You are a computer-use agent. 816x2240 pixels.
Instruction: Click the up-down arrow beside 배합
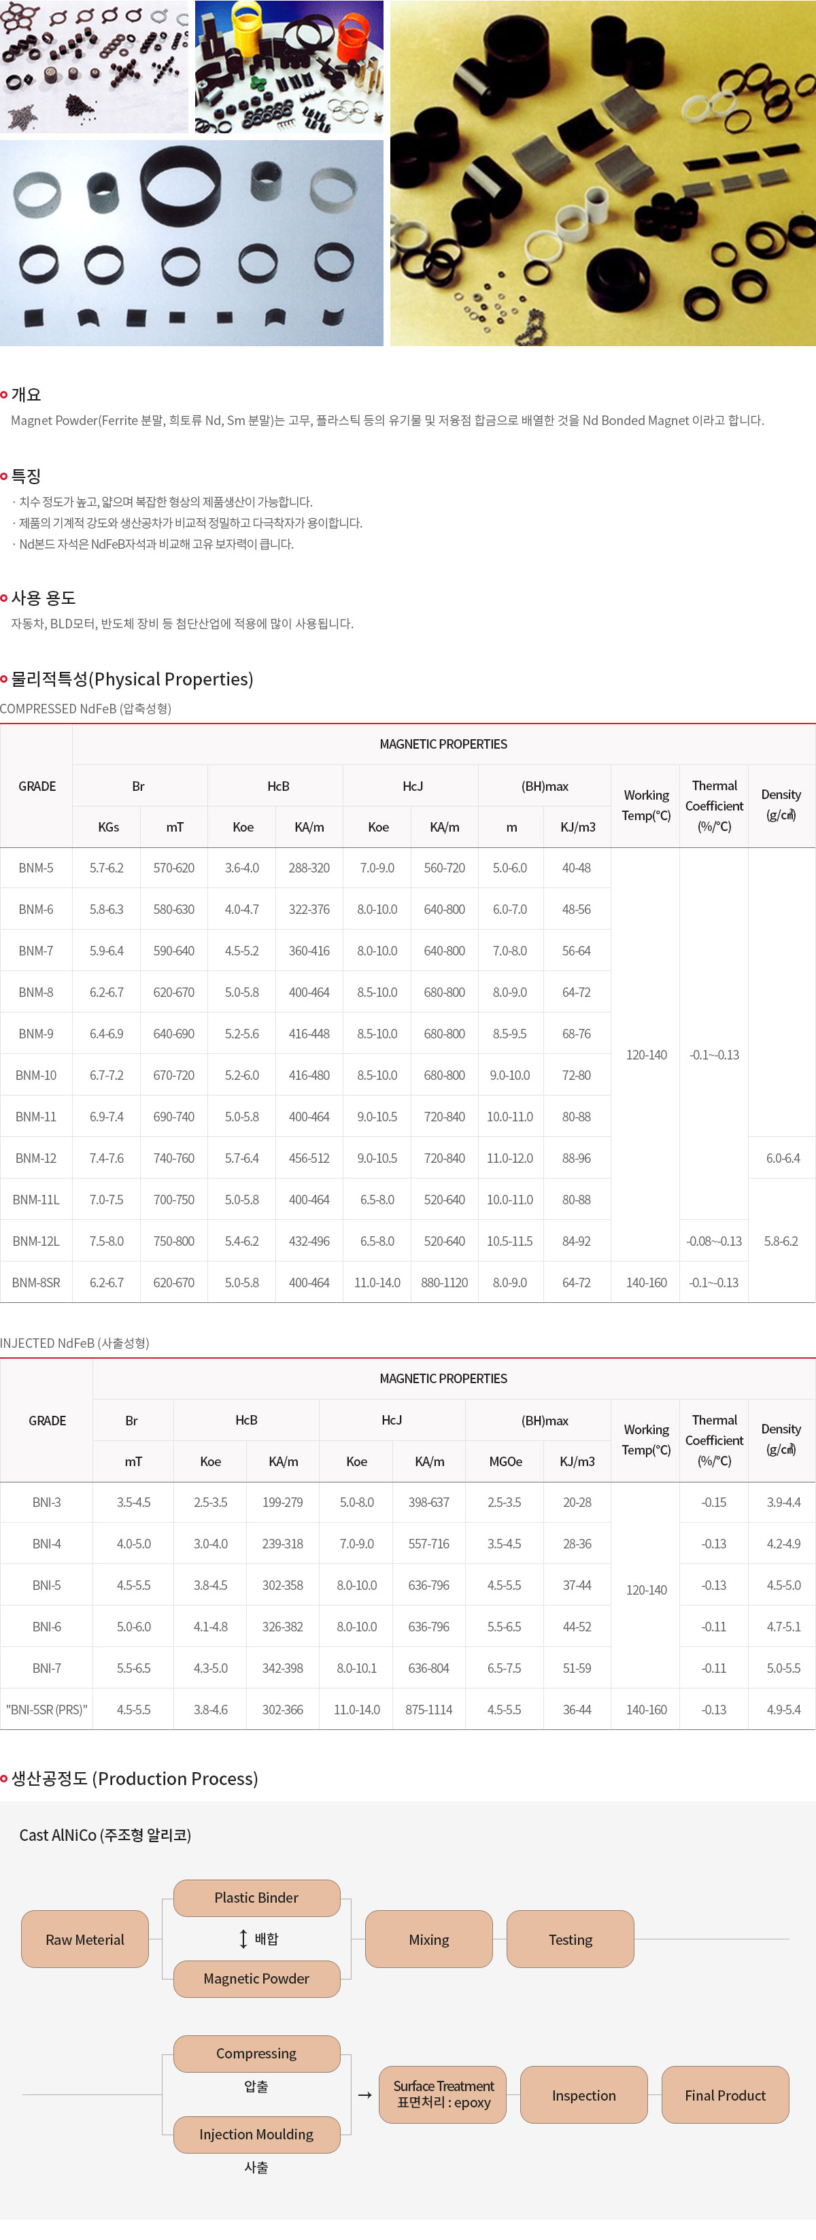(x=243, y=1938)
